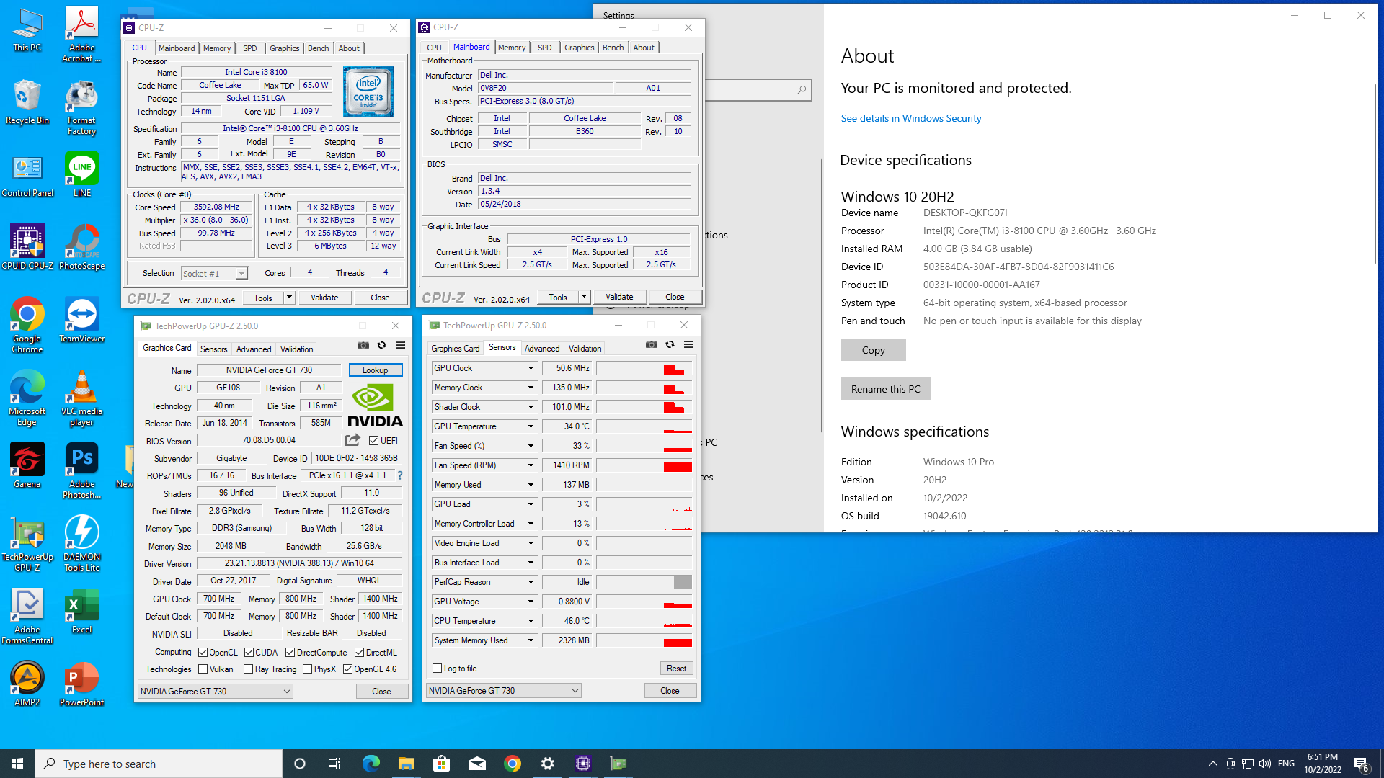The image size is (1384, 778).
Task: Launch the LINE desktop app icon
Action: pyautogui.click(x=81, y=175)
